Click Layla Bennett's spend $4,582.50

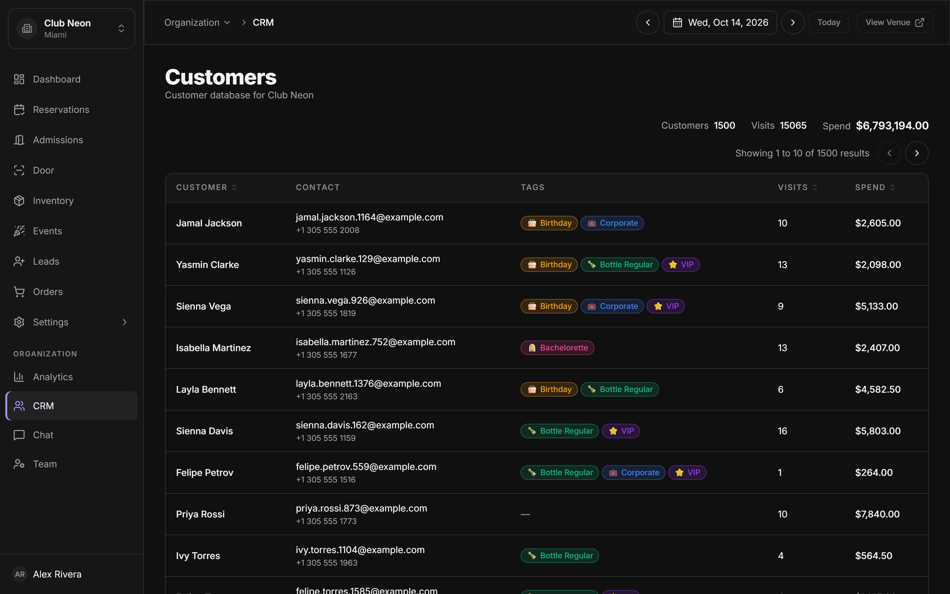point(878,389)
